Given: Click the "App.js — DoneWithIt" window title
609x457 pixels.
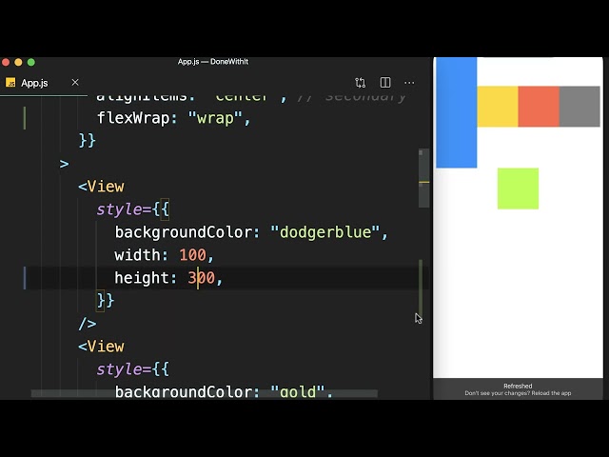Looking at the screenshot, I should (x=213, y=61).
